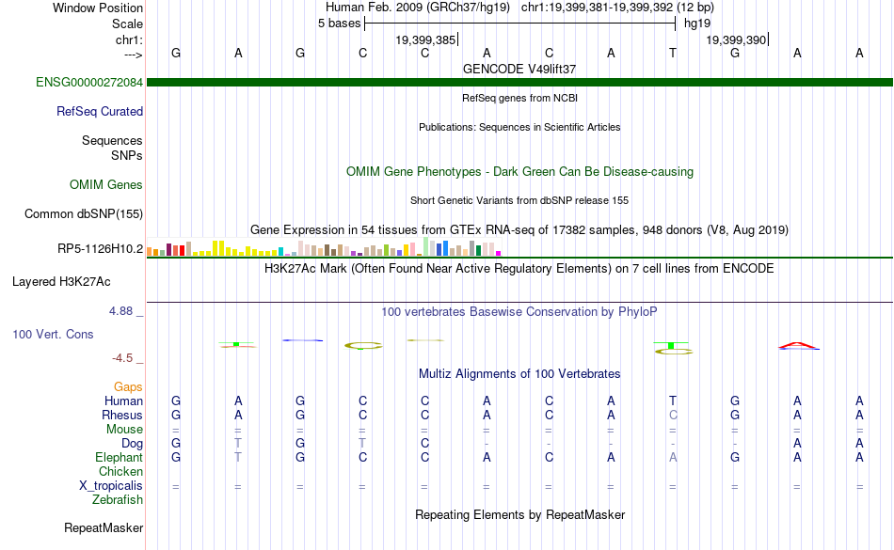Click the Sequences track label

[x=112, y=140]
